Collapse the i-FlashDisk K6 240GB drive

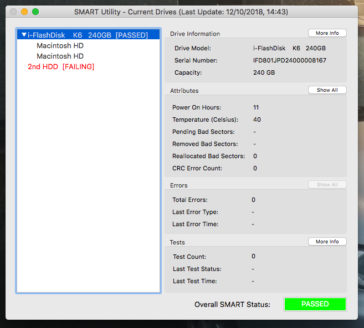pyautogui.click(x=24, y=35)
